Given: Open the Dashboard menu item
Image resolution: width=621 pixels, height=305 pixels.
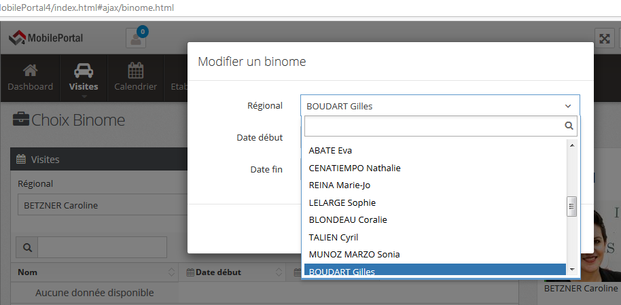Looking at the screenshot, I should click(x=30, y=77).
